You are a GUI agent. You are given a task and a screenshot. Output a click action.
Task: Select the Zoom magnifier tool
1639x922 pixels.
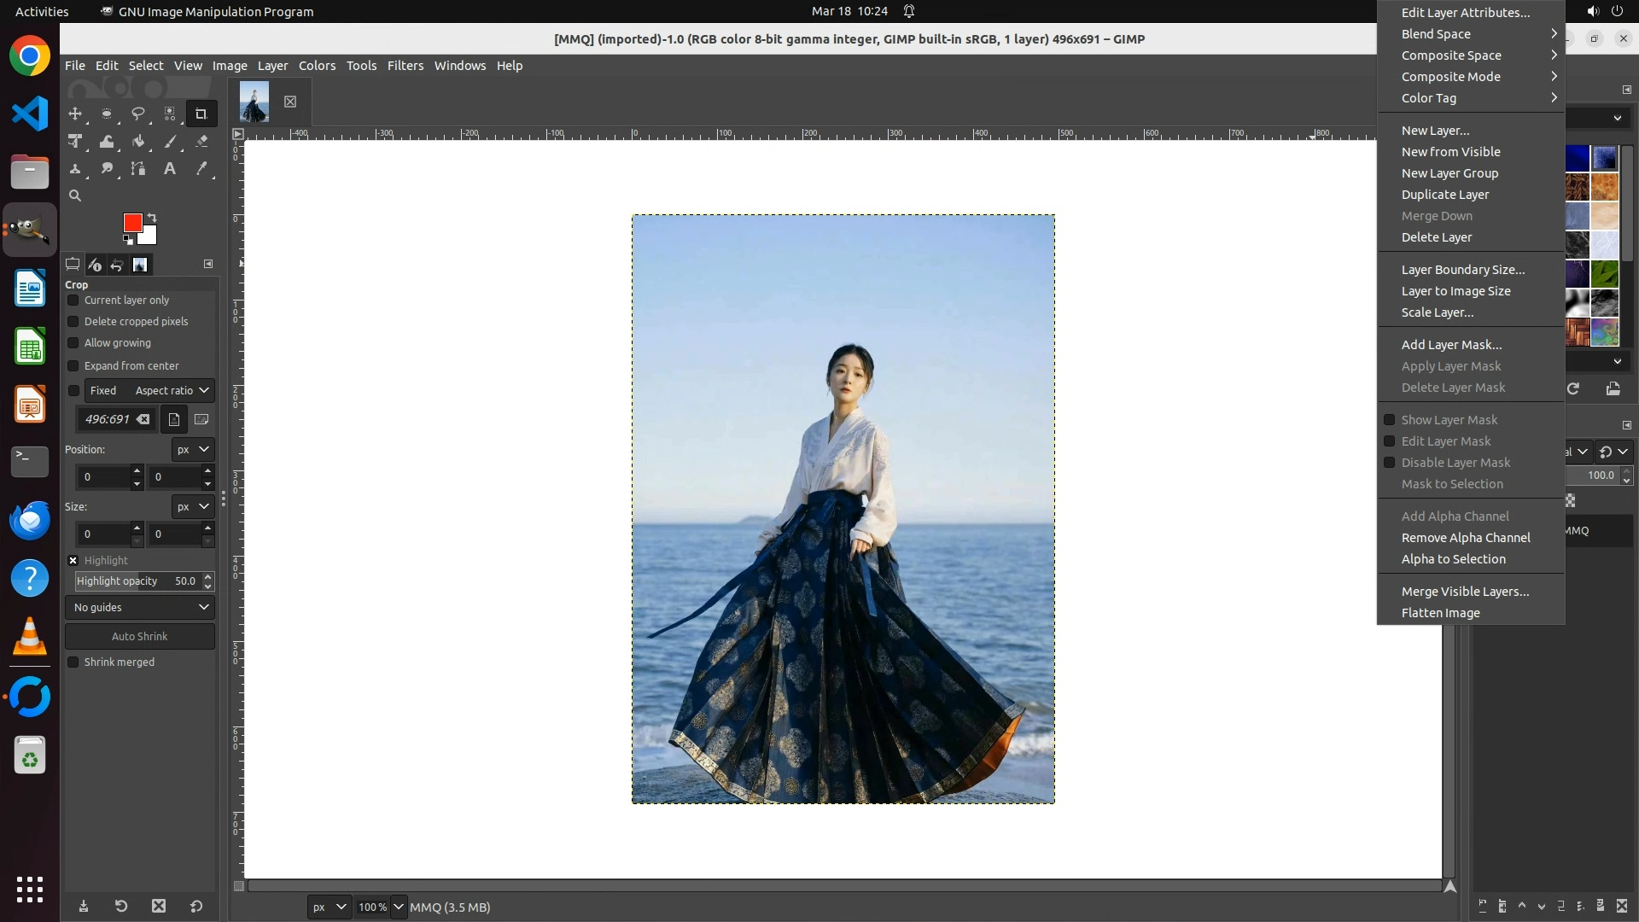pos(75,195)
